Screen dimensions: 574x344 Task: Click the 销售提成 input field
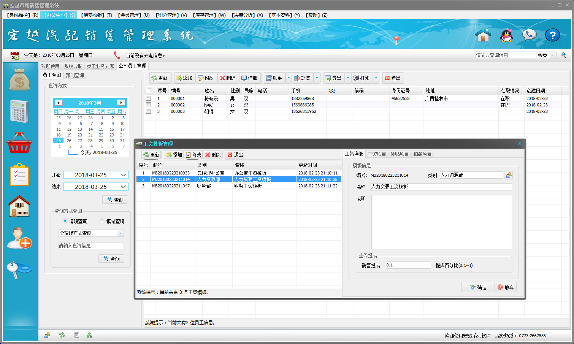(408, 265)
